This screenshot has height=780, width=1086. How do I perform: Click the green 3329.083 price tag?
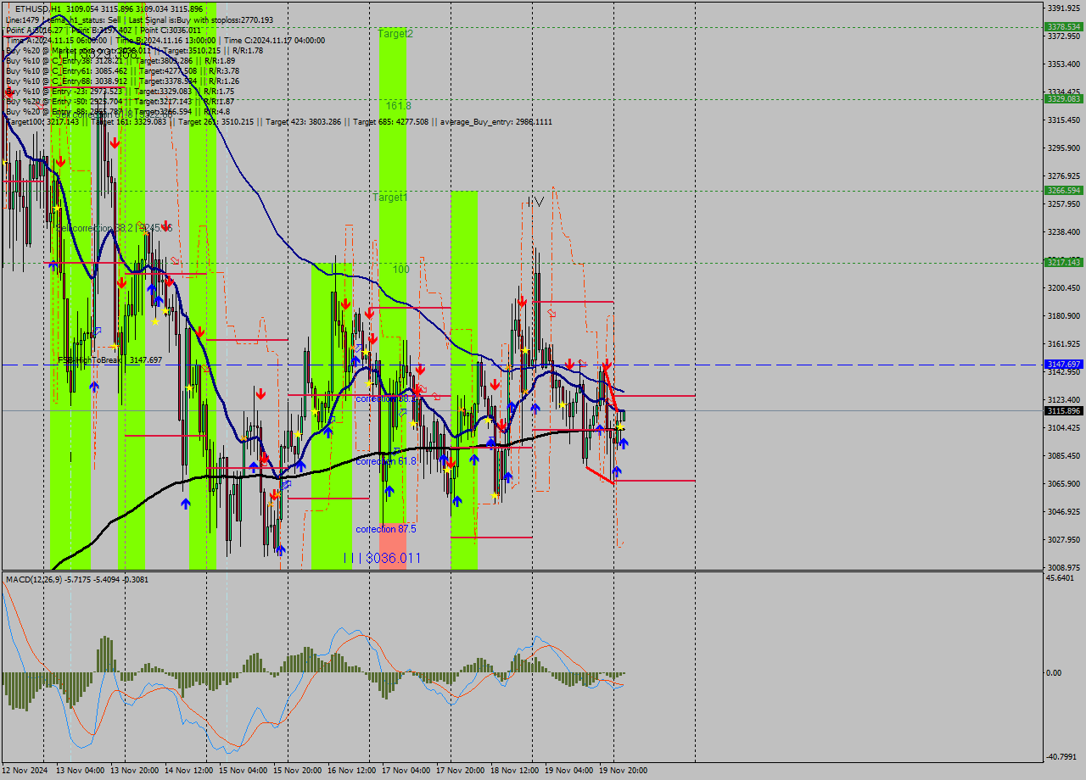tap(1063, 99)
